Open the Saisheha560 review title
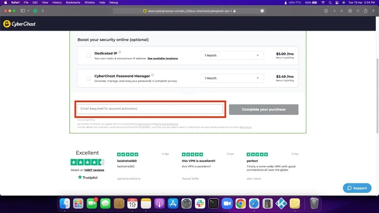This screenshot has height=213, width=379. pyautogui.click(x=127, y=161)
